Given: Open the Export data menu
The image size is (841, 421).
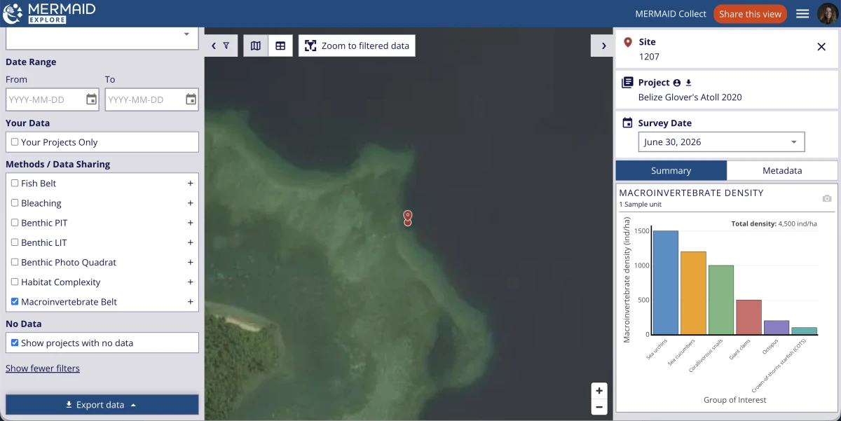Looking at the screenshot, I should point(102,405).
